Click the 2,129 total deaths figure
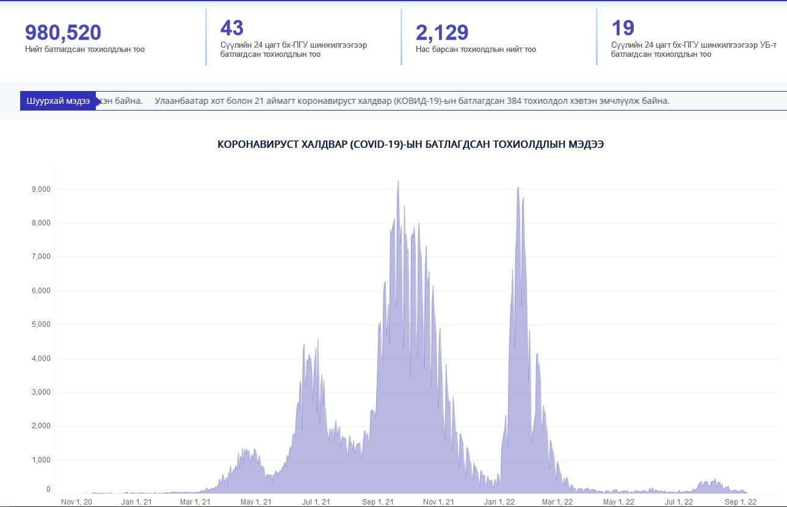The height and width of the screenshot is (507, 787). click(x=442, y=33)
